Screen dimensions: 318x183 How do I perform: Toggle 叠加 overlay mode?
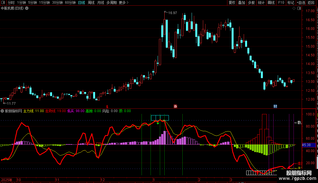(x=242, y=3)
